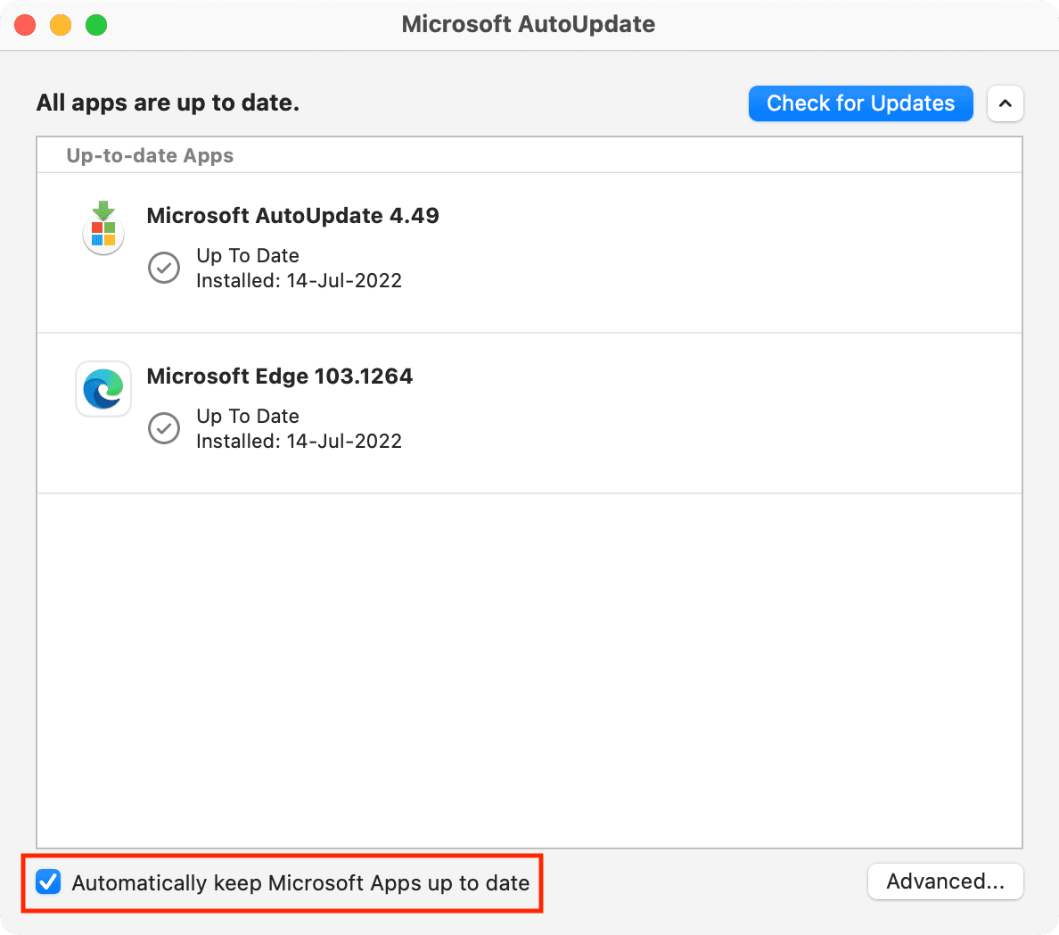
Task: Maximize the window with the green button
Action: click(96, 25)
